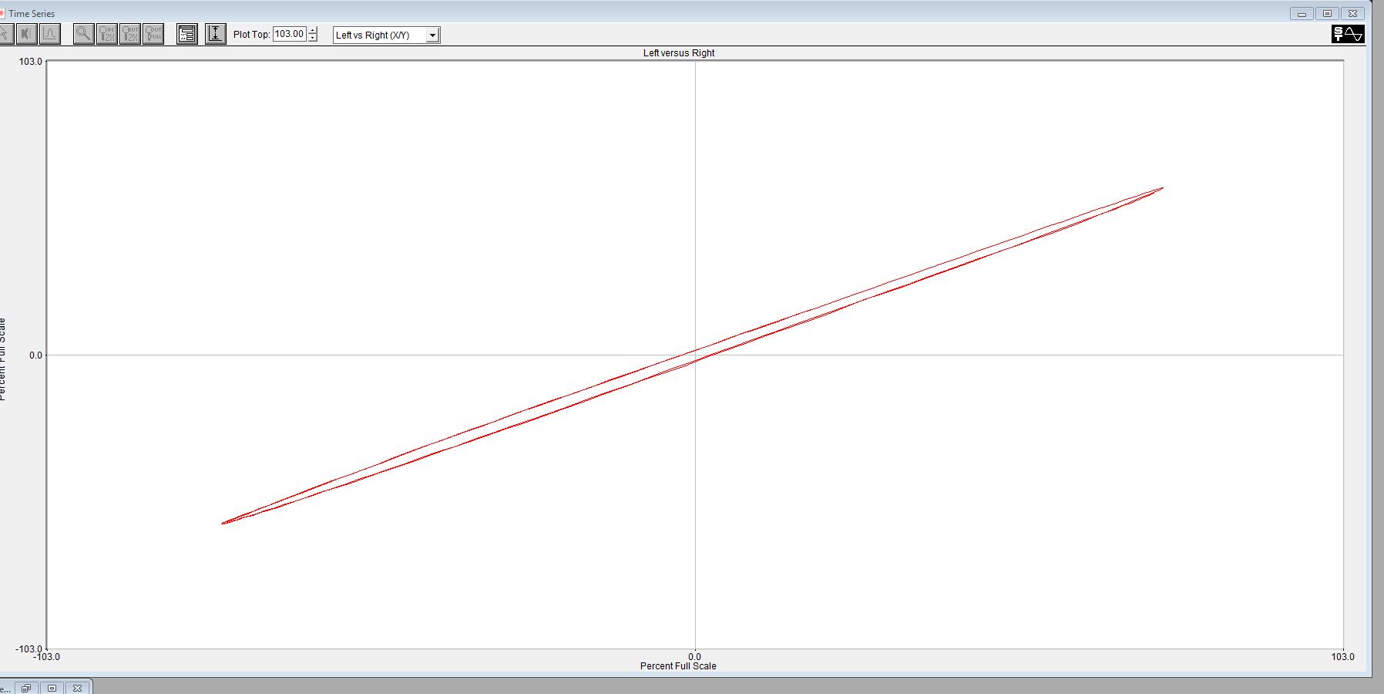This screenshot has height=694, width=1384.
Task: Select the magnifier zoom tool
Action: pyautogui.click(x=83, y=34)
